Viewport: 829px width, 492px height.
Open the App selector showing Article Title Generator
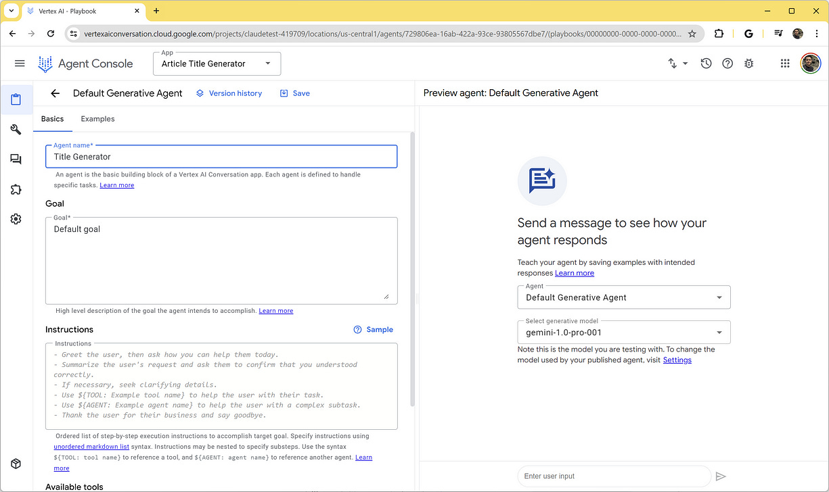point(217,63)
